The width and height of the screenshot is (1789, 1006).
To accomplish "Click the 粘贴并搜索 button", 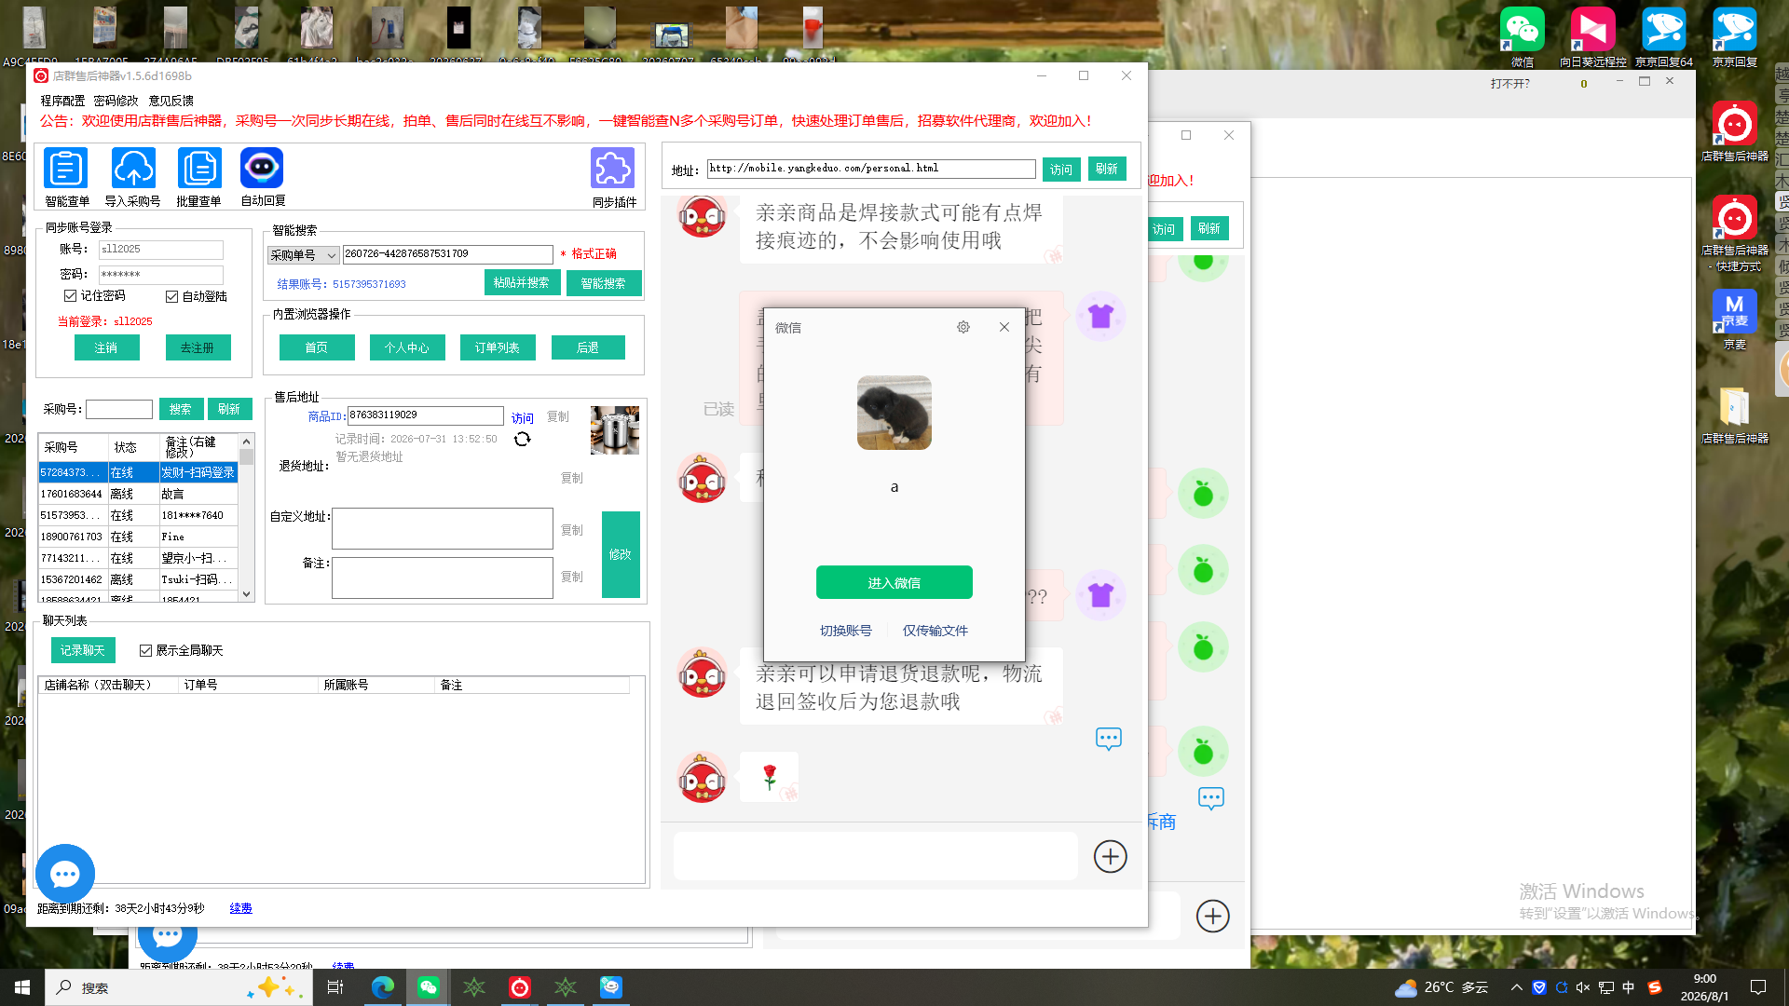I will click(522, 282).
